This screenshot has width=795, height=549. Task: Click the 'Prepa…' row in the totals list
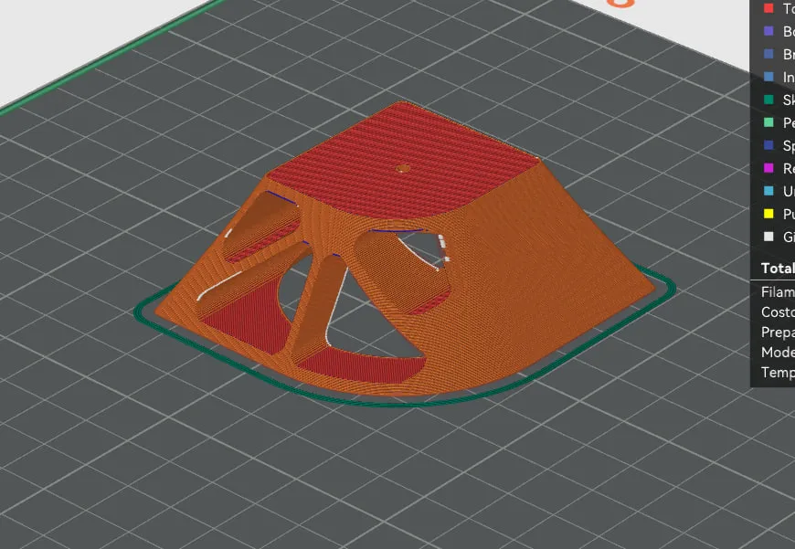[778, 332]
